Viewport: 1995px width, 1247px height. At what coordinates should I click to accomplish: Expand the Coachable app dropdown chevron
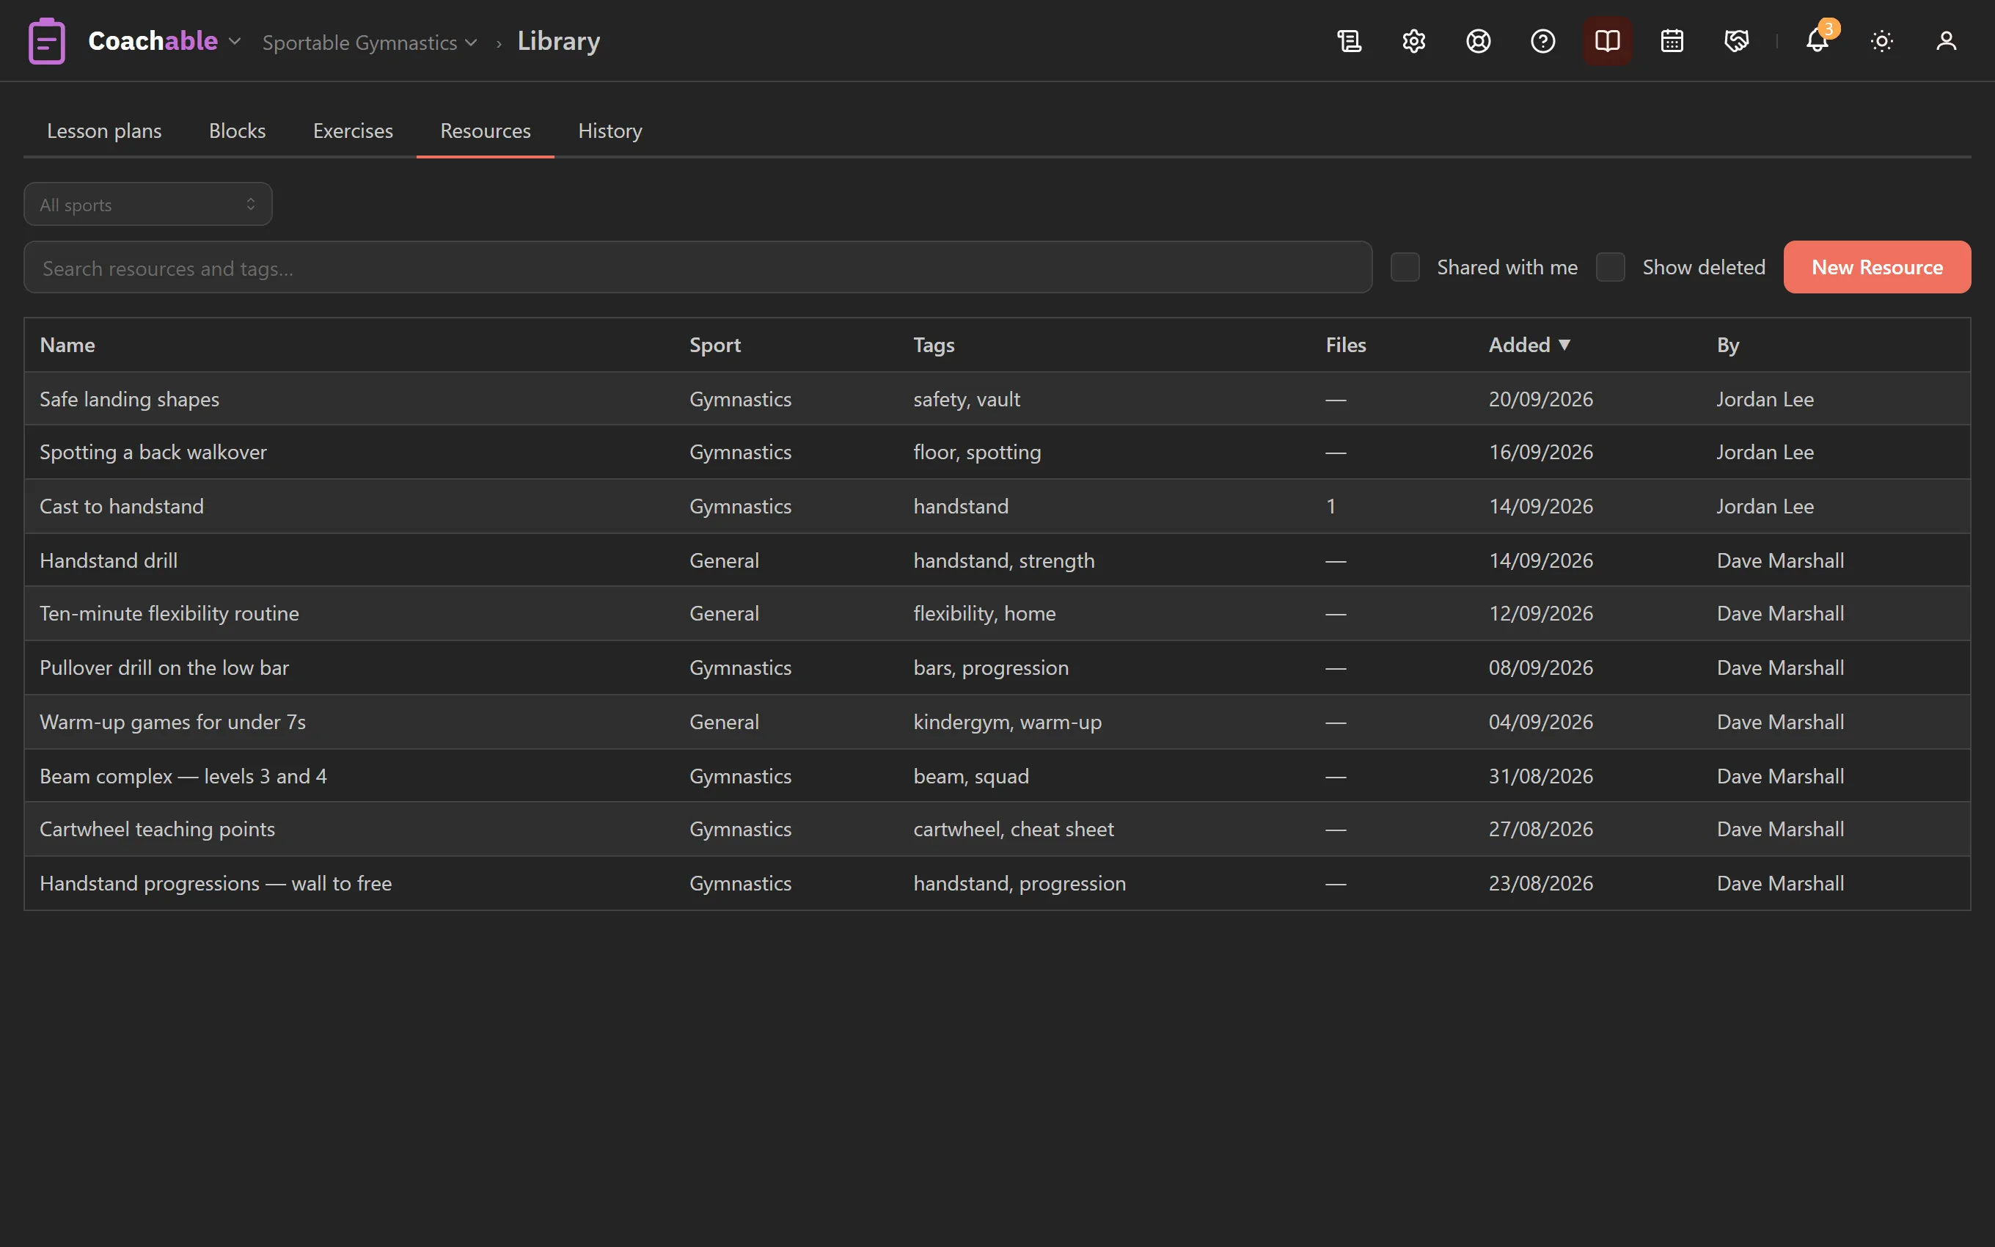234,41
